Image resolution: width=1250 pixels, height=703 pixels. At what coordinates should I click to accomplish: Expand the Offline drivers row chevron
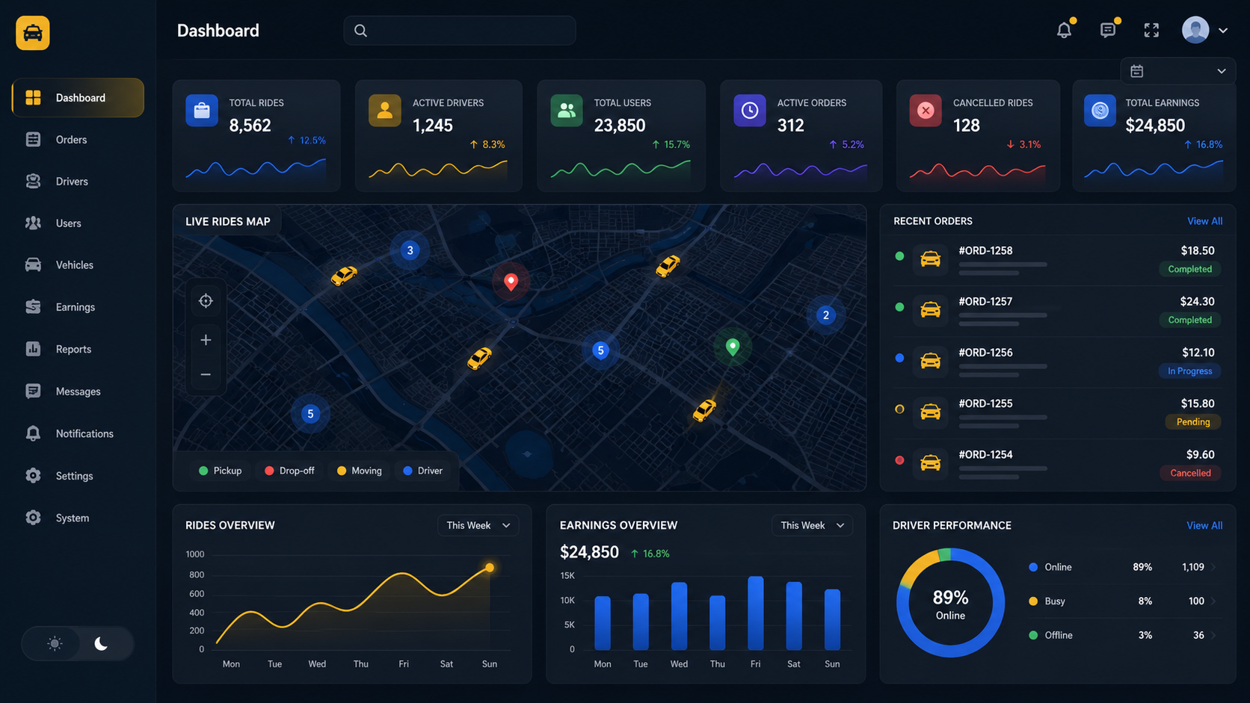(1213, 636)
